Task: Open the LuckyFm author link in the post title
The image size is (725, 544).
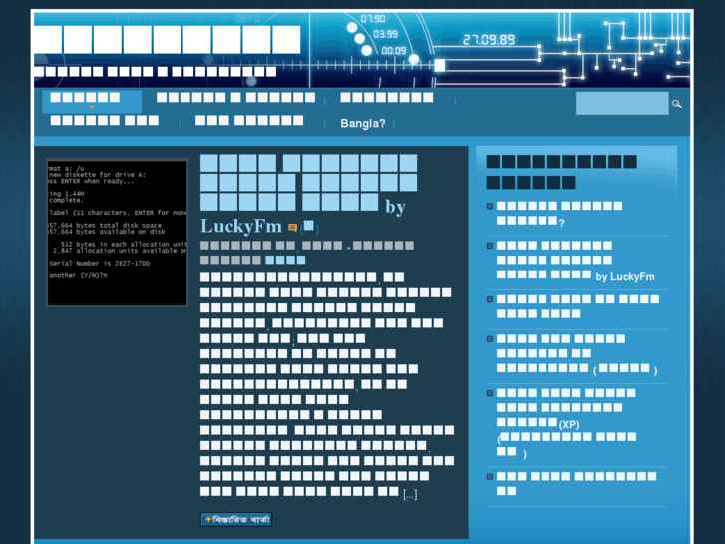Action: [241, 227]
